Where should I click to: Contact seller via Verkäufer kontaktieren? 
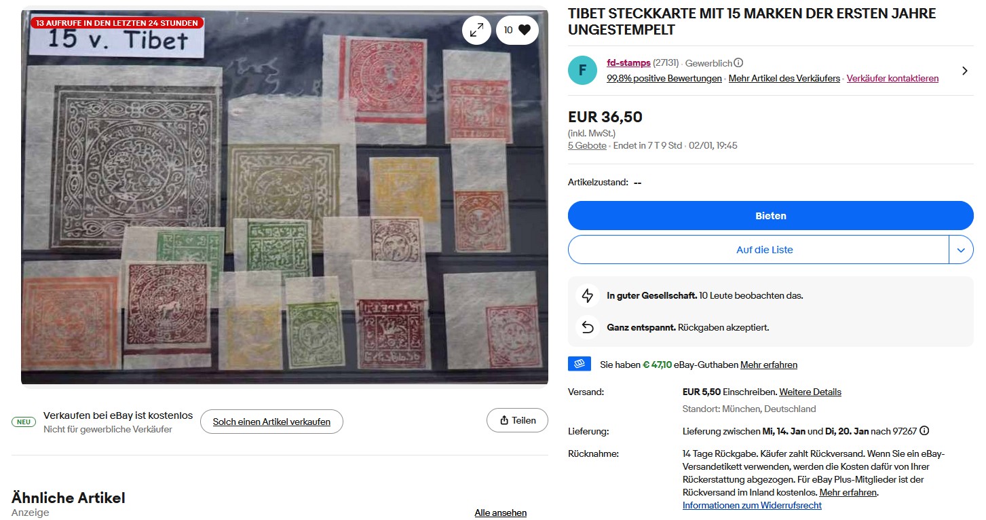click(x=892, y=79)
